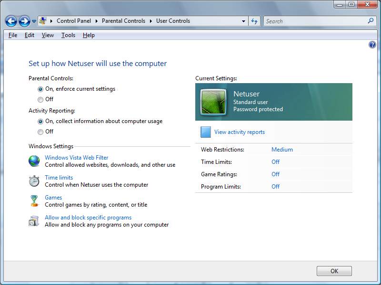Click the Program Limits label

point(221,187)
